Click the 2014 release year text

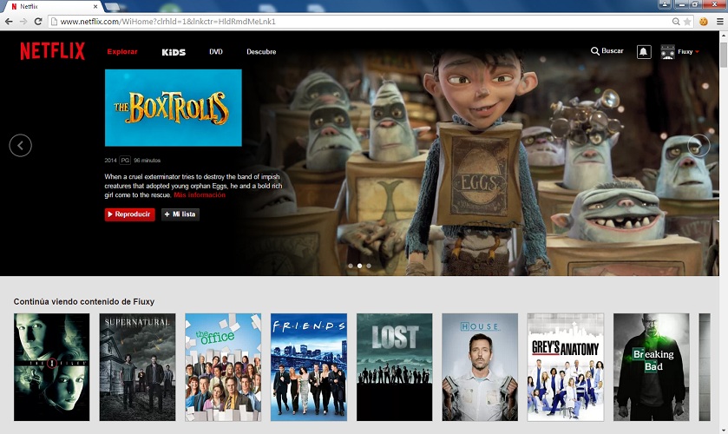110,161
